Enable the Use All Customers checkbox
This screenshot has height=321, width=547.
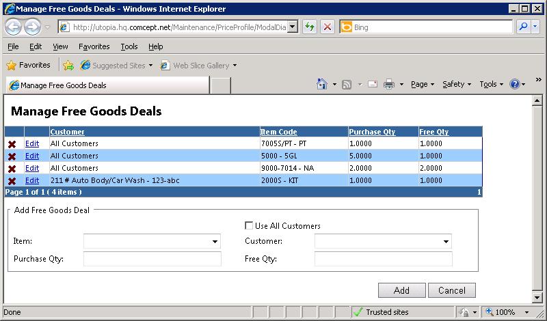(x=249, y=225)
